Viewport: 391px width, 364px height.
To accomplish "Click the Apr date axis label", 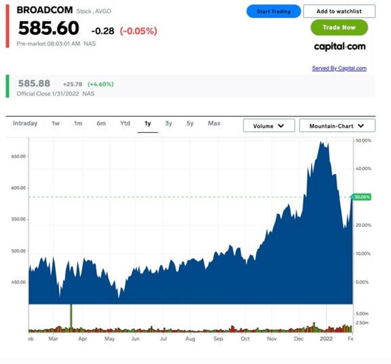I will pos(83,339).
